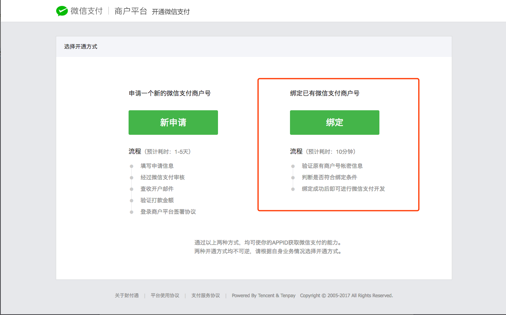Screen dimensions: 506x315
Task: Click the 验证打款金额 step
Action: [157, 200]
